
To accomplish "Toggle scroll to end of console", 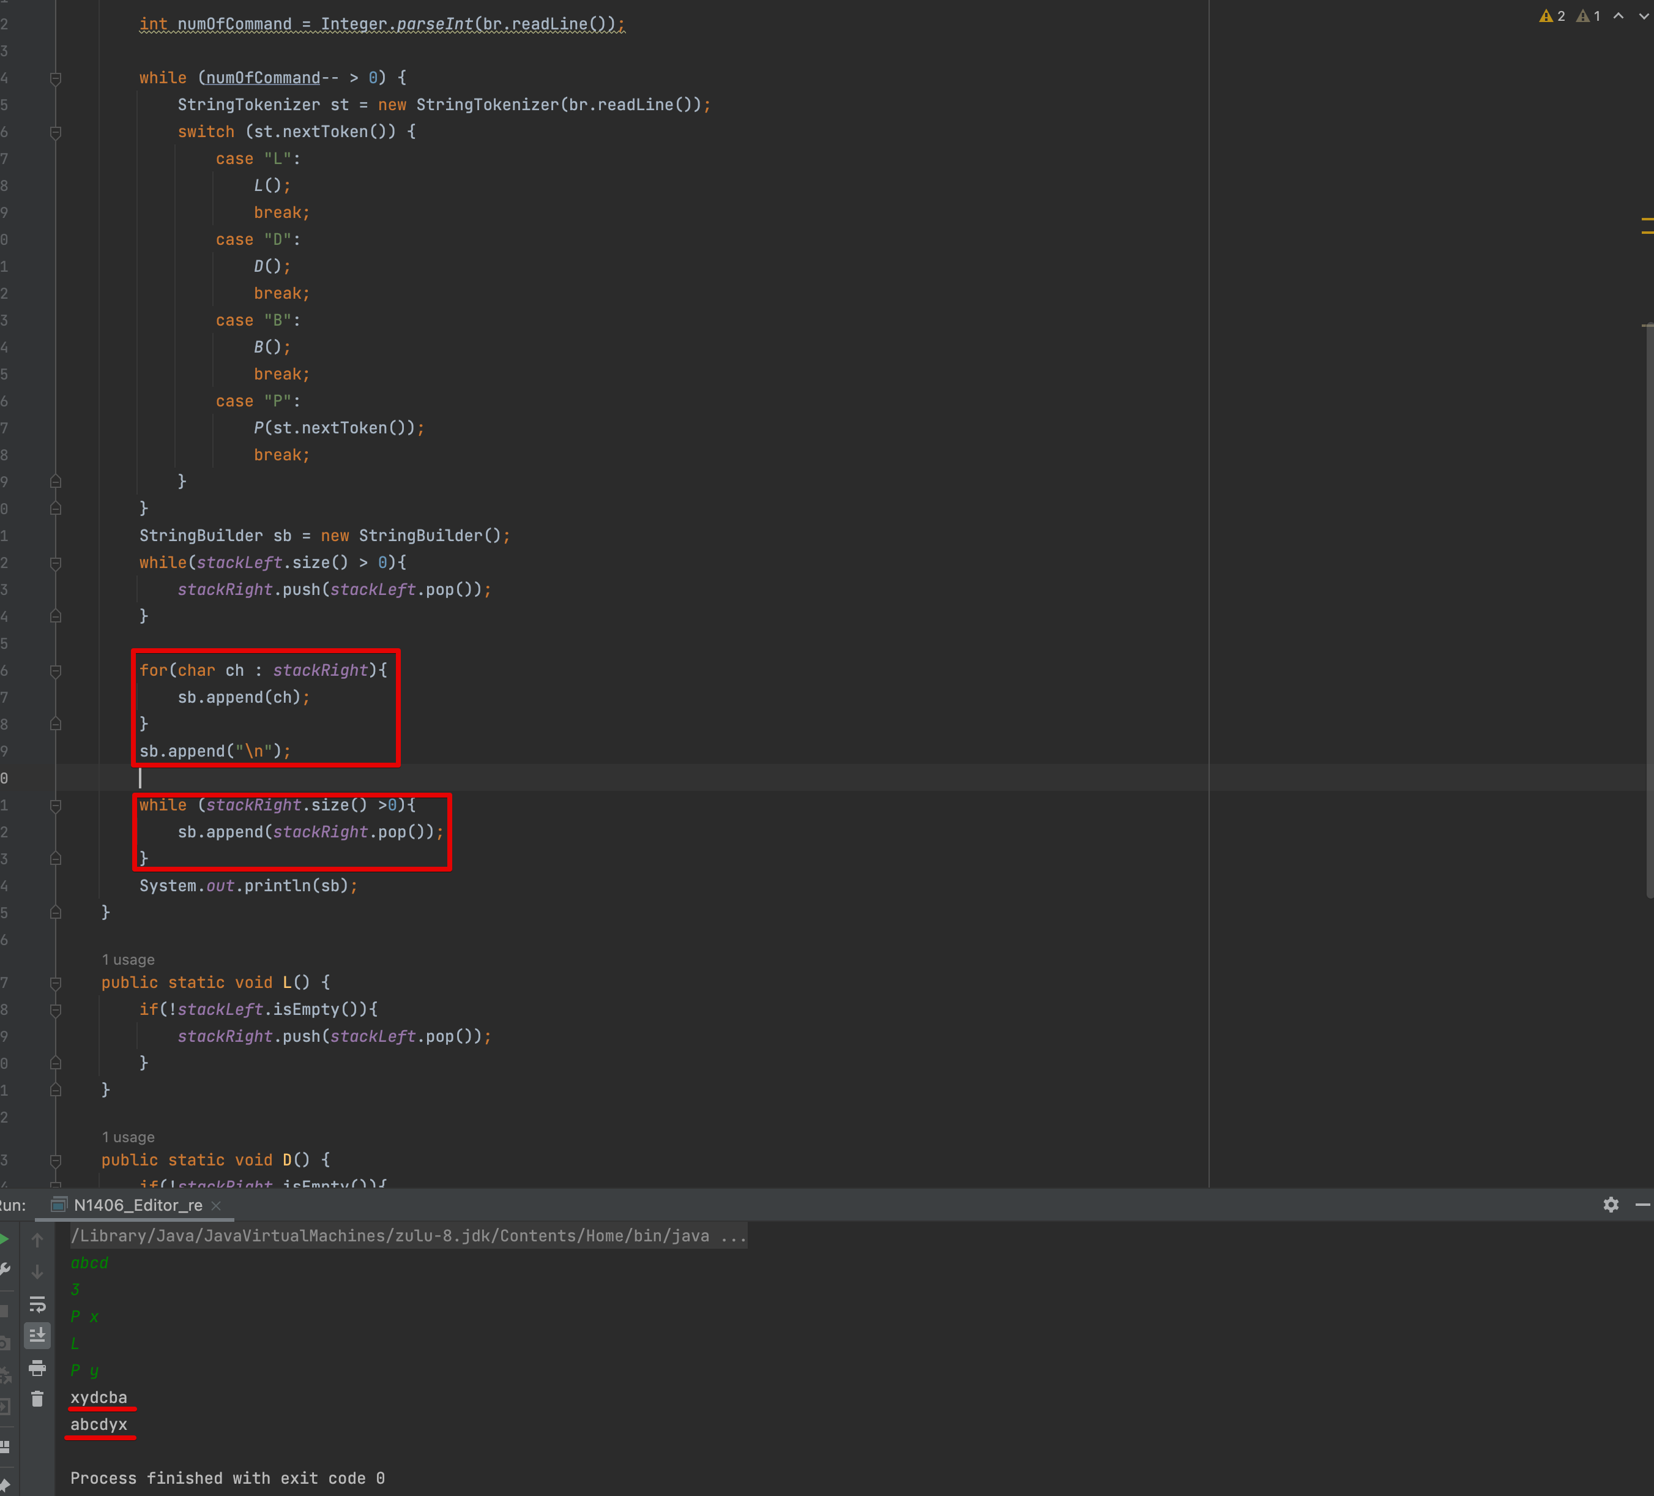I will pyautogui.click(x=37, y=1336).
